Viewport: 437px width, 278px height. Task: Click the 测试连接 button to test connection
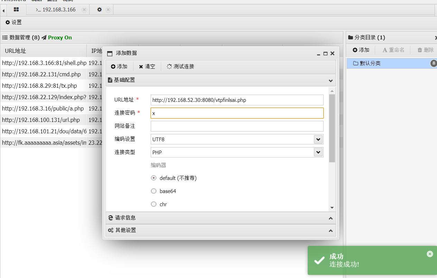(180, 66)
